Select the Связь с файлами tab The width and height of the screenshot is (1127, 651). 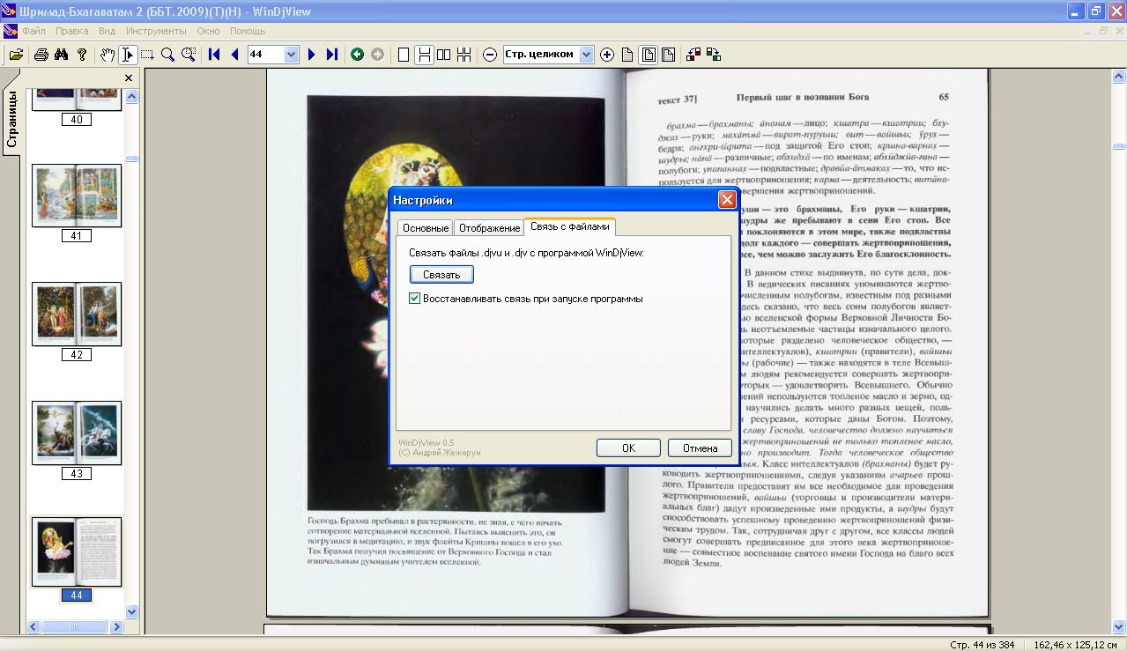point(569,226)
